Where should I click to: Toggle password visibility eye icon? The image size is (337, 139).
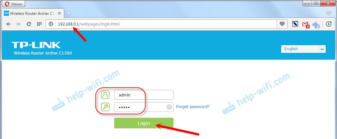(x=169, y=107)
